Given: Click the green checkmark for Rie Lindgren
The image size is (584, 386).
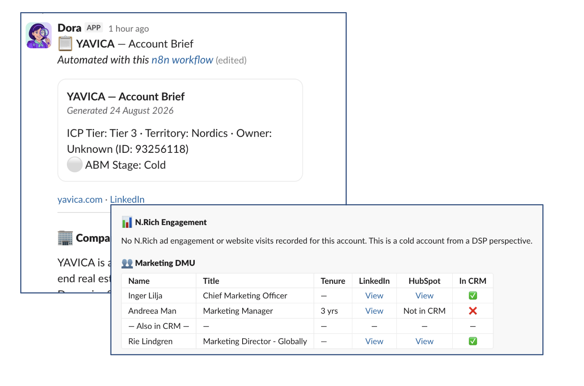Looking at the screenshot, I should [473, 341].
